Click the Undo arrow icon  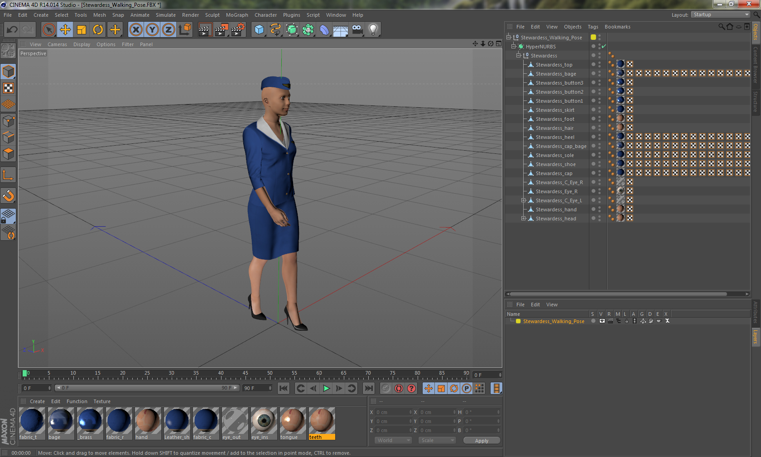coord(12,30)
